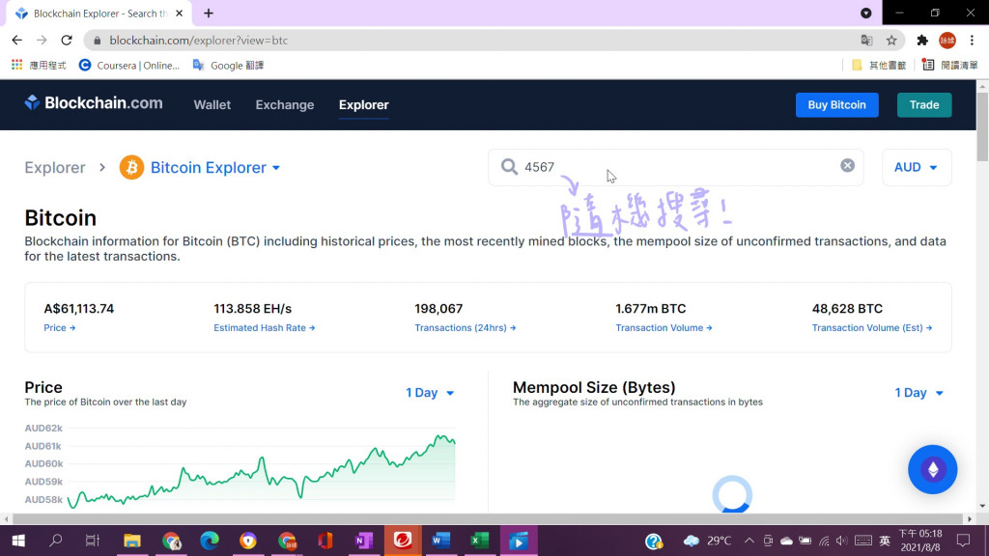Open the other bookmarks folder

click(879, 65)
